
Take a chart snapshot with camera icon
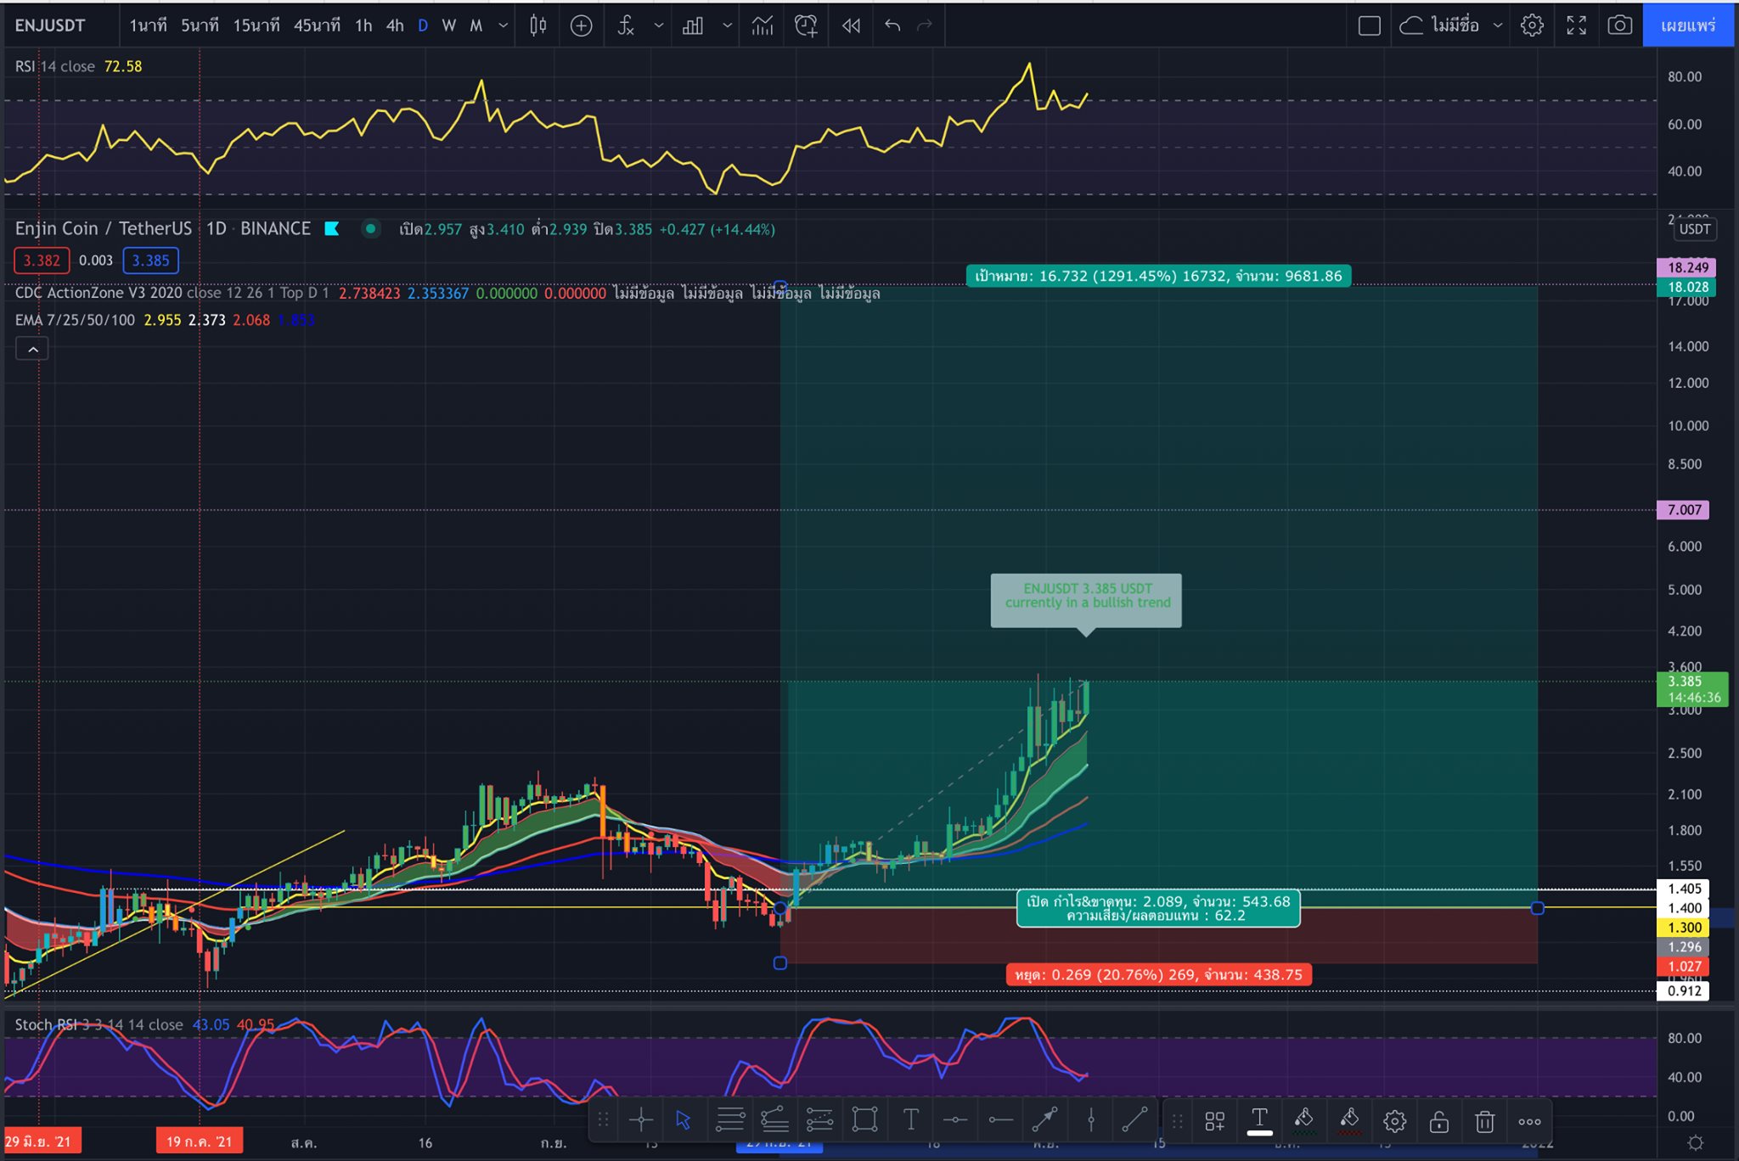pos(1619,25)
